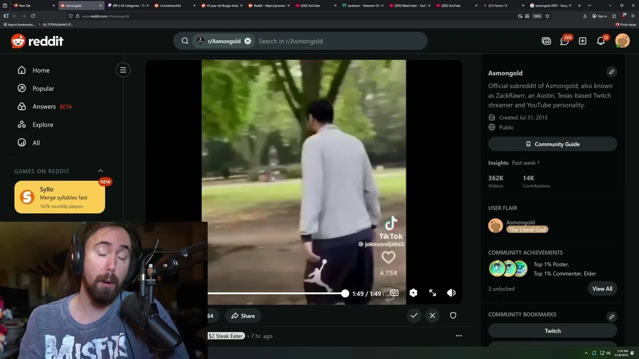
Task: Edit community details pencil icon beside Asmongold
Action: (612, 72)
